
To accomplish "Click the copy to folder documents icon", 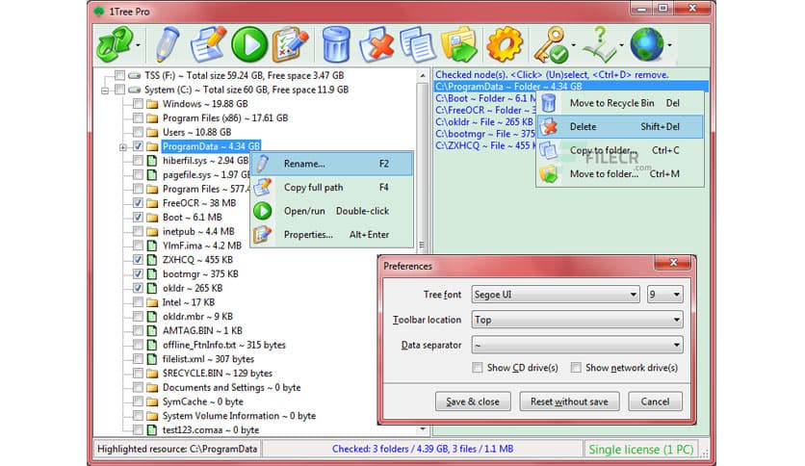I will pos(417,44).
